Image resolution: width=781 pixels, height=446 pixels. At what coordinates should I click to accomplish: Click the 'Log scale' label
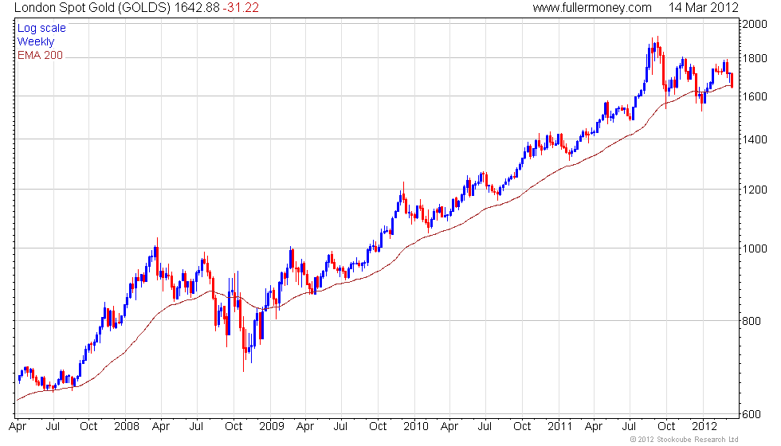click(x=41, y=29)
